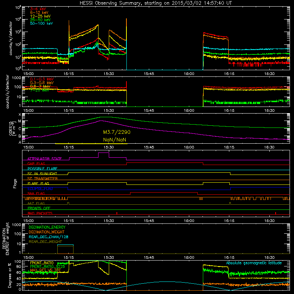Click the MAX_DET_VS_TOT legend label
Viewport: 294px width, 294px height.
point(46,270)
